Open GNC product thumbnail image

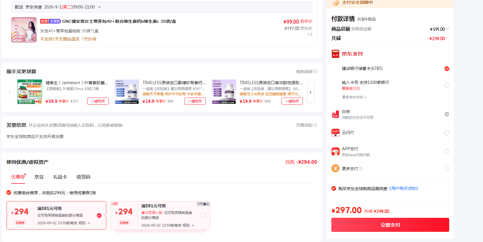[x=24, y=30]
